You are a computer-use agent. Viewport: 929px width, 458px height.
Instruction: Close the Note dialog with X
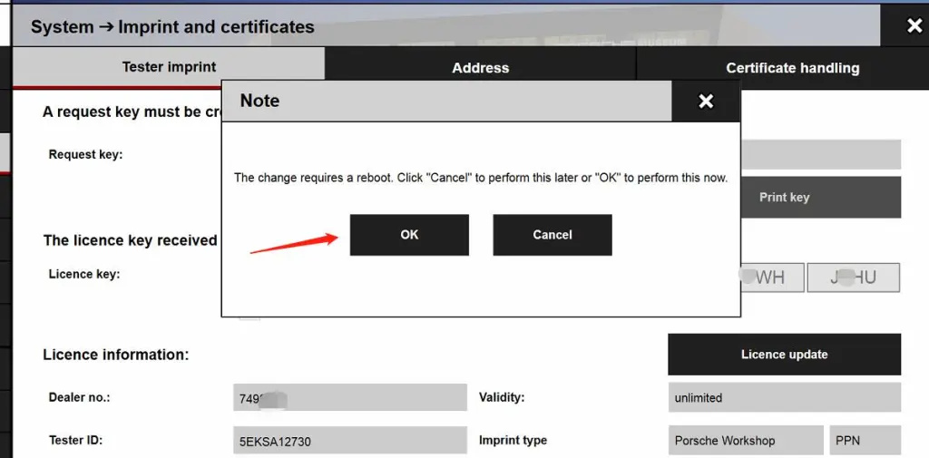(x=706, y=102)
